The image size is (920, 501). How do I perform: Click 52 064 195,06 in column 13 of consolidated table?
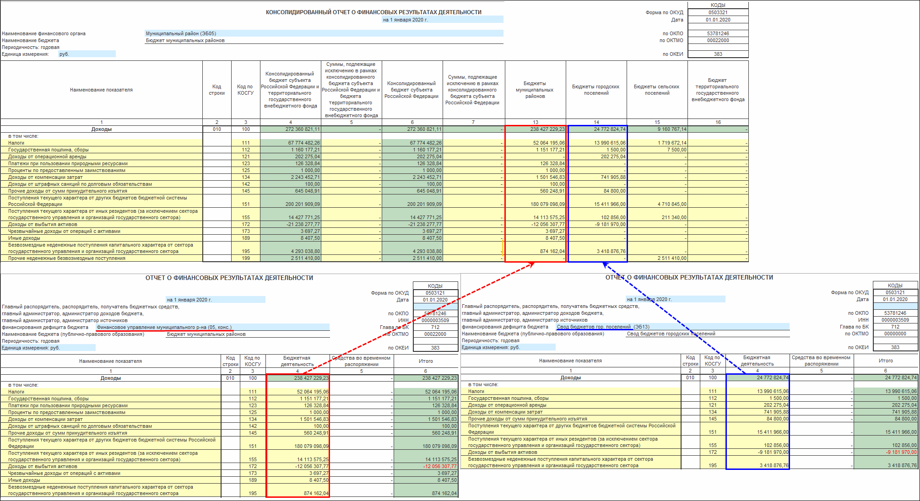pyautogui.click(x=535, y=143)
